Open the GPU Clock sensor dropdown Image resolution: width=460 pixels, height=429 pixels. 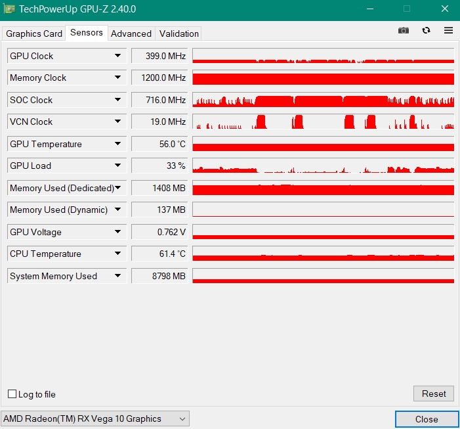[x=117, y=55]
